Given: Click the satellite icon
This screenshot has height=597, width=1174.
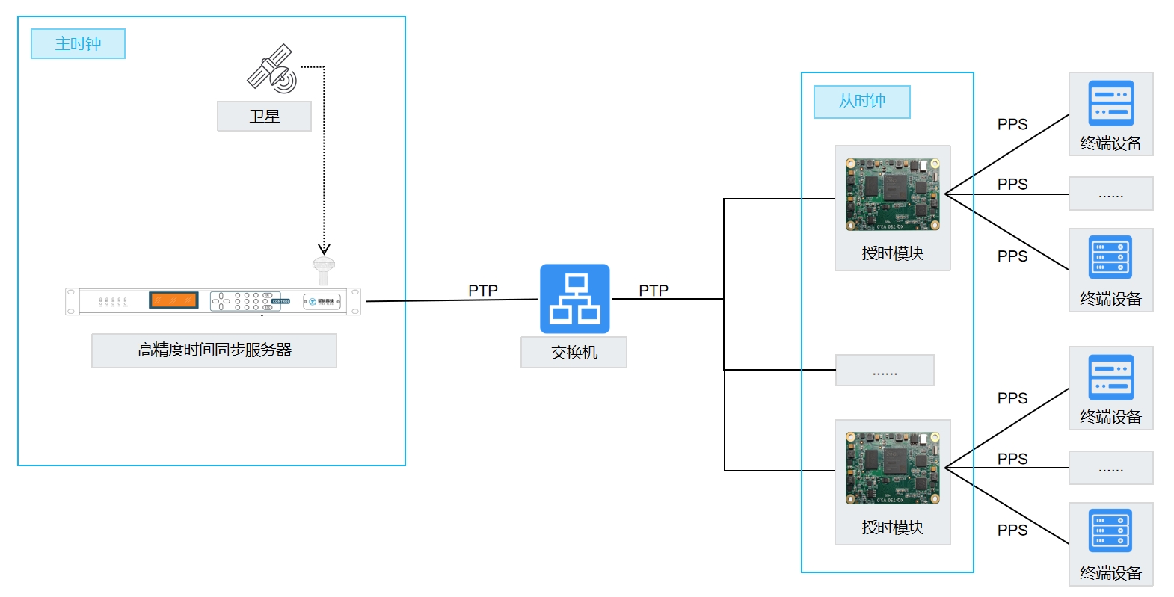Looking at the screenshot, I should pos(271,69).
